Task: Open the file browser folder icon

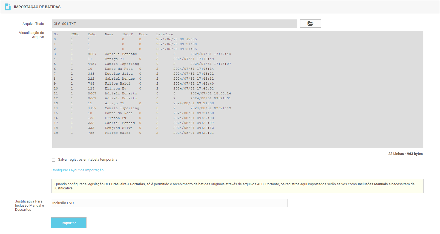Action: [x=310, y=24]
